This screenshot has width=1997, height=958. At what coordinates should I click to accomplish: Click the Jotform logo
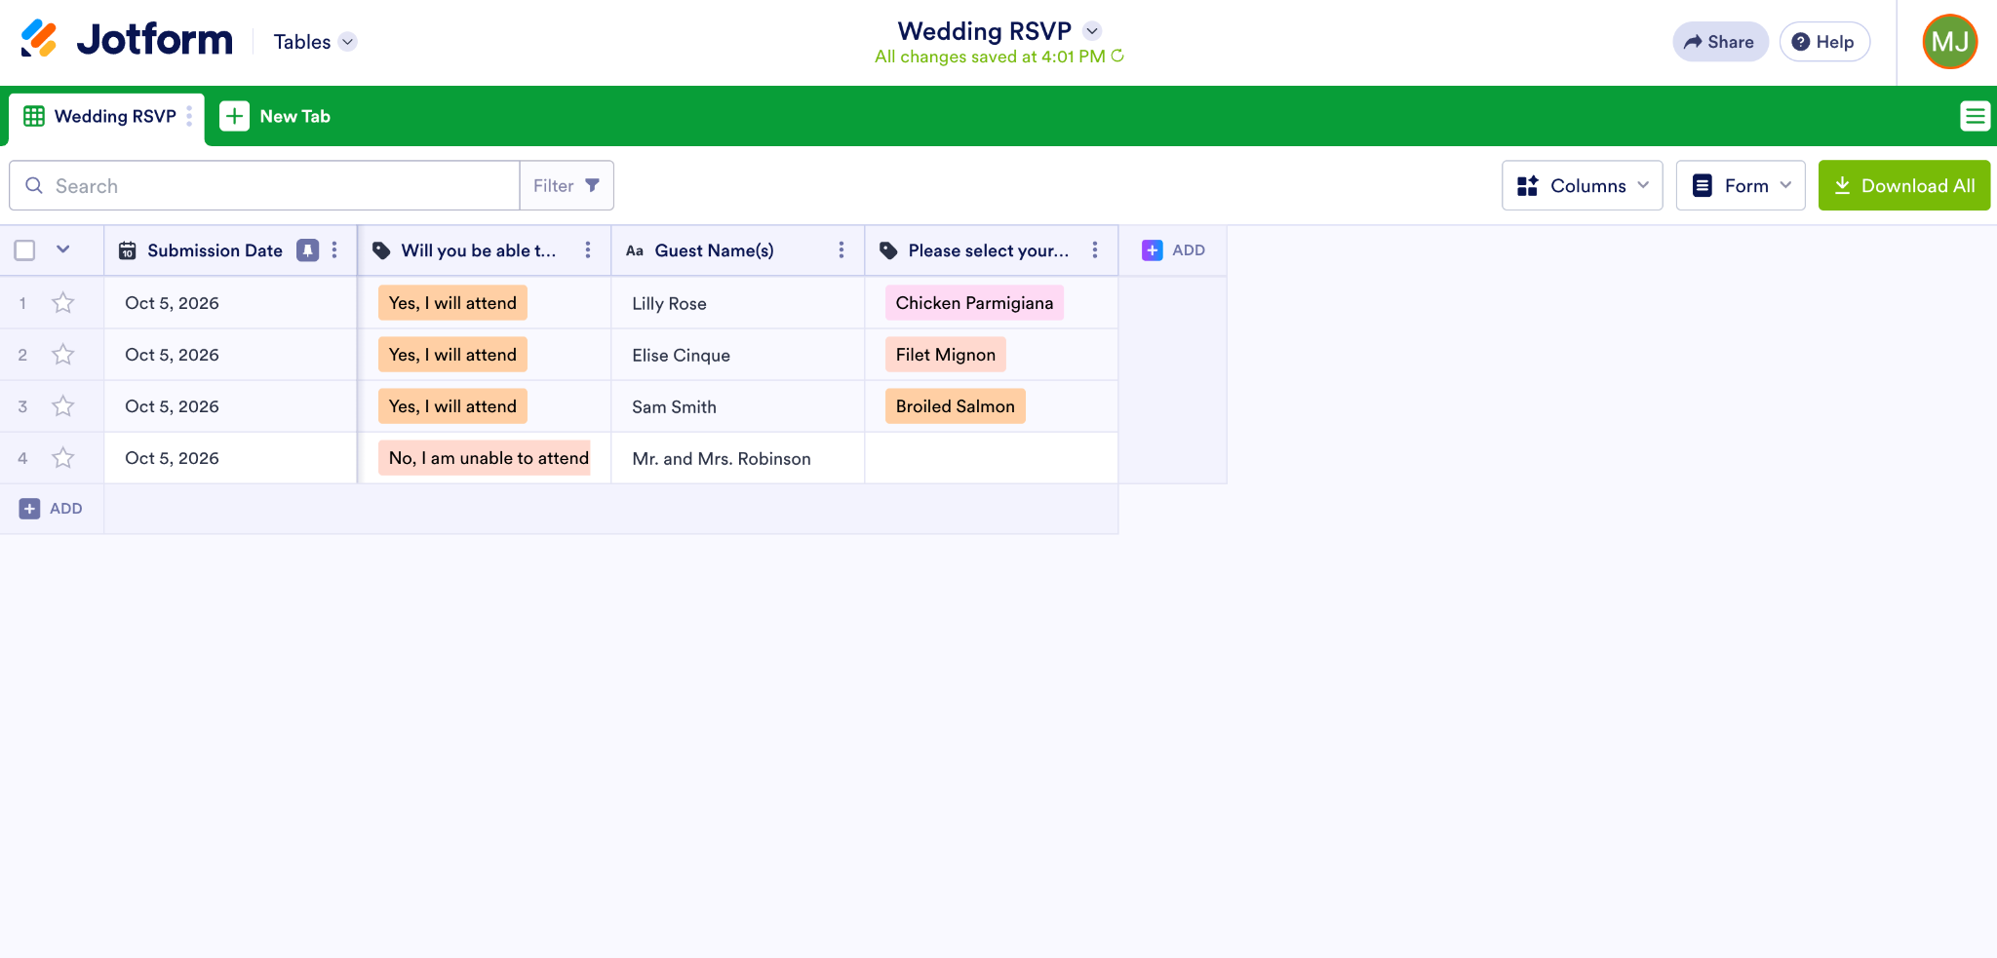pos(127,41)
